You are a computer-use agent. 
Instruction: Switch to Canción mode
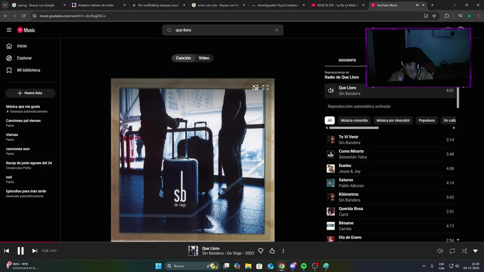pyautogui.click(x=183, y=58)
